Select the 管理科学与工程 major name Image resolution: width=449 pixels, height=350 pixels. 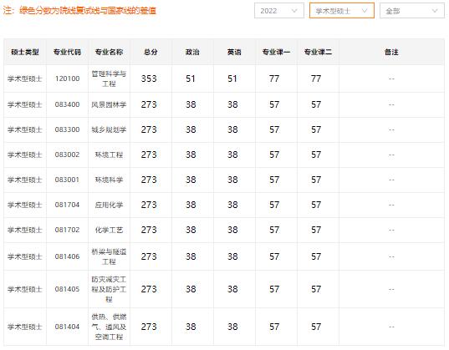(109, 79)
